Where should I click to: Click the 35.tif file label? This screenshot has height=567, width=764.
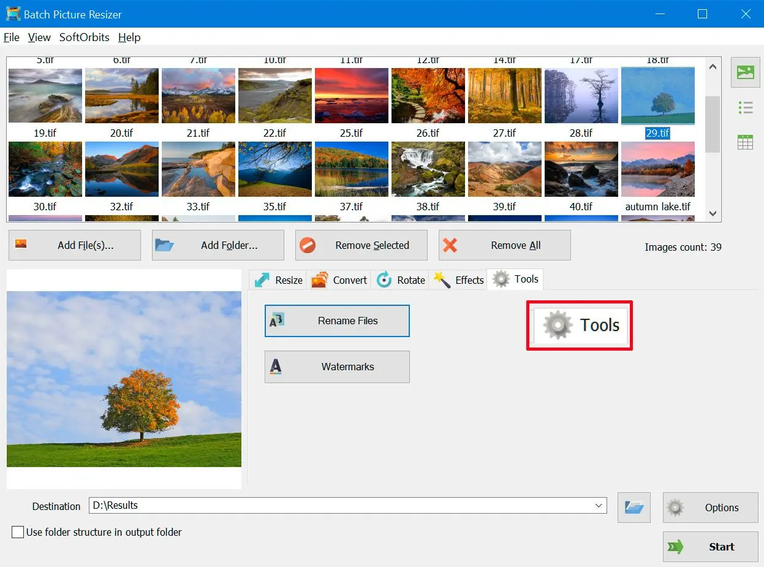tap(274, 207)
